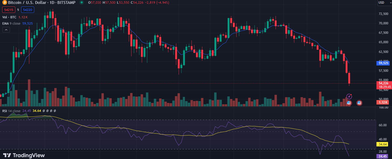
Task: Click the red 54,226 last price axis label
Action: click(x=384, y=83)
